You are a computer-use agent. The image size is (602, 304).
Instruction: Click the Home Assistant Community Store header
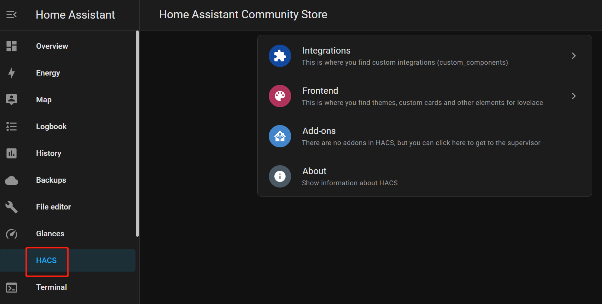243,15
